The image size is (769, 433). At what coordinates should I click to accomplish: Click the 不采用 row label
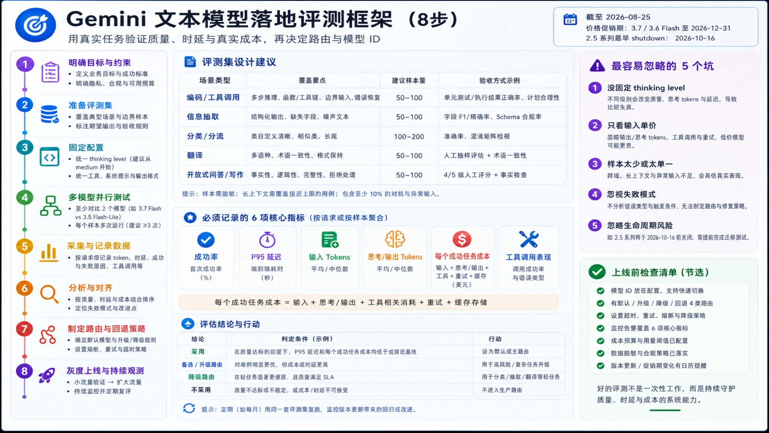tap(201, 390)
